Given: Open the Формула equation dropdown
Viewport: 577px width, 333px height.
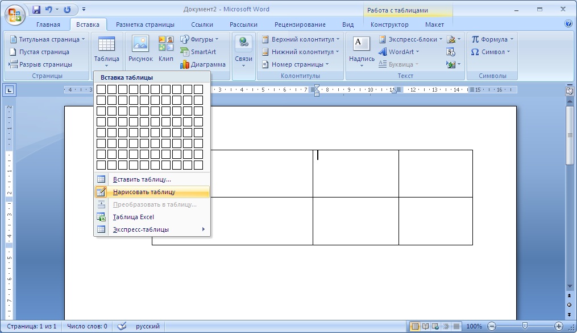Looking at the screenshot, I should point(492,39).
